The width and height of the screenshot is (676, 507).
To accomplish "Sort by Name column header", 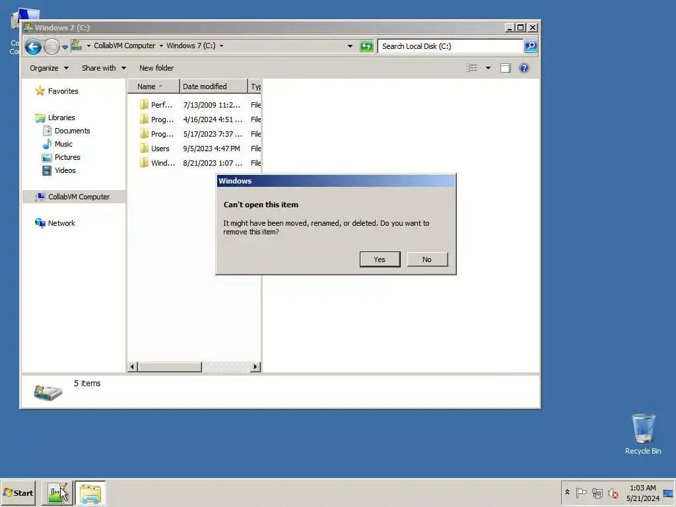I will coord(153,86).
